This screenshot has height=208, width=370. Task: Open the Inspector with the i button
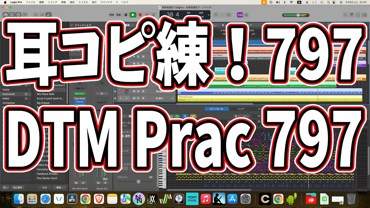click(12, 15)
